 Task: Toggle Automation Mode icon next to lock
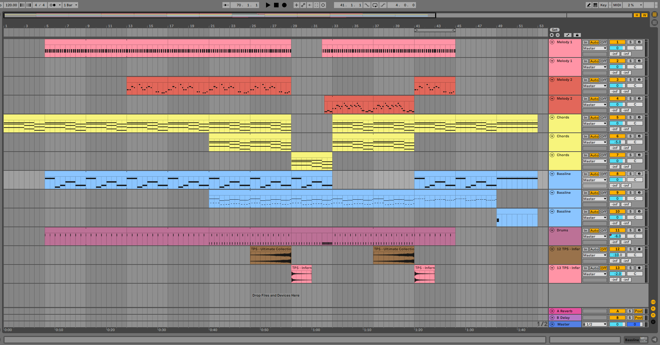(x=568, y=35)
